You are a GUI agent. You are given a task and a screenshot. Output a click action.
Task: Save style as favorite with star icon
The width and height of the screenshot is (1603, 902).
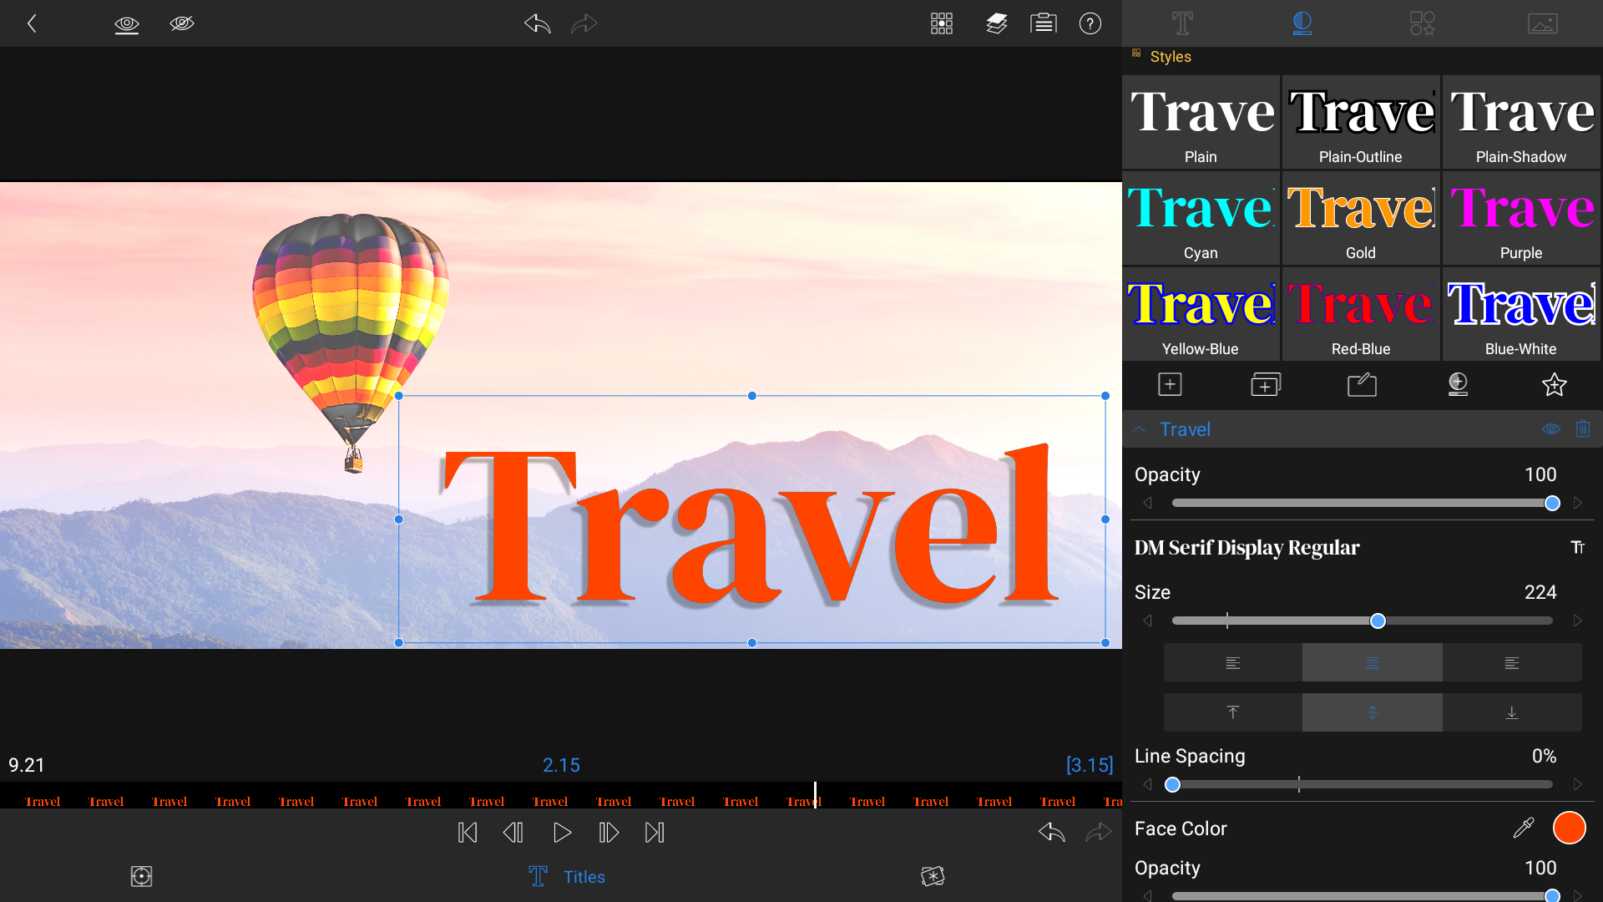1553,385
